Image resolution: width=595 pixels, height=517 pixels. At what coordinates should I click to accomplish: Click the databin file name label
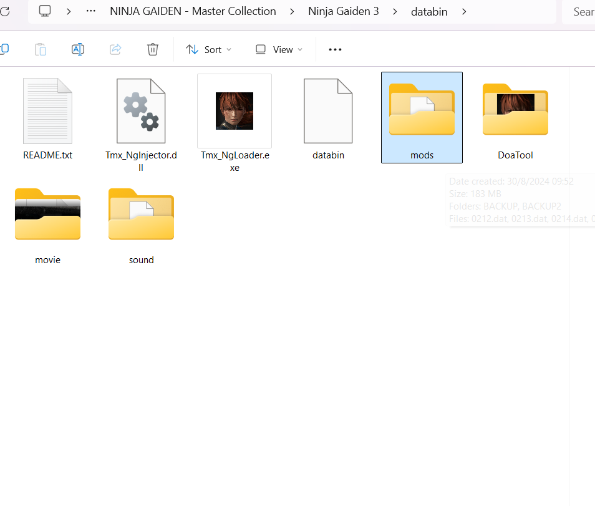click(x=328, y=155)
